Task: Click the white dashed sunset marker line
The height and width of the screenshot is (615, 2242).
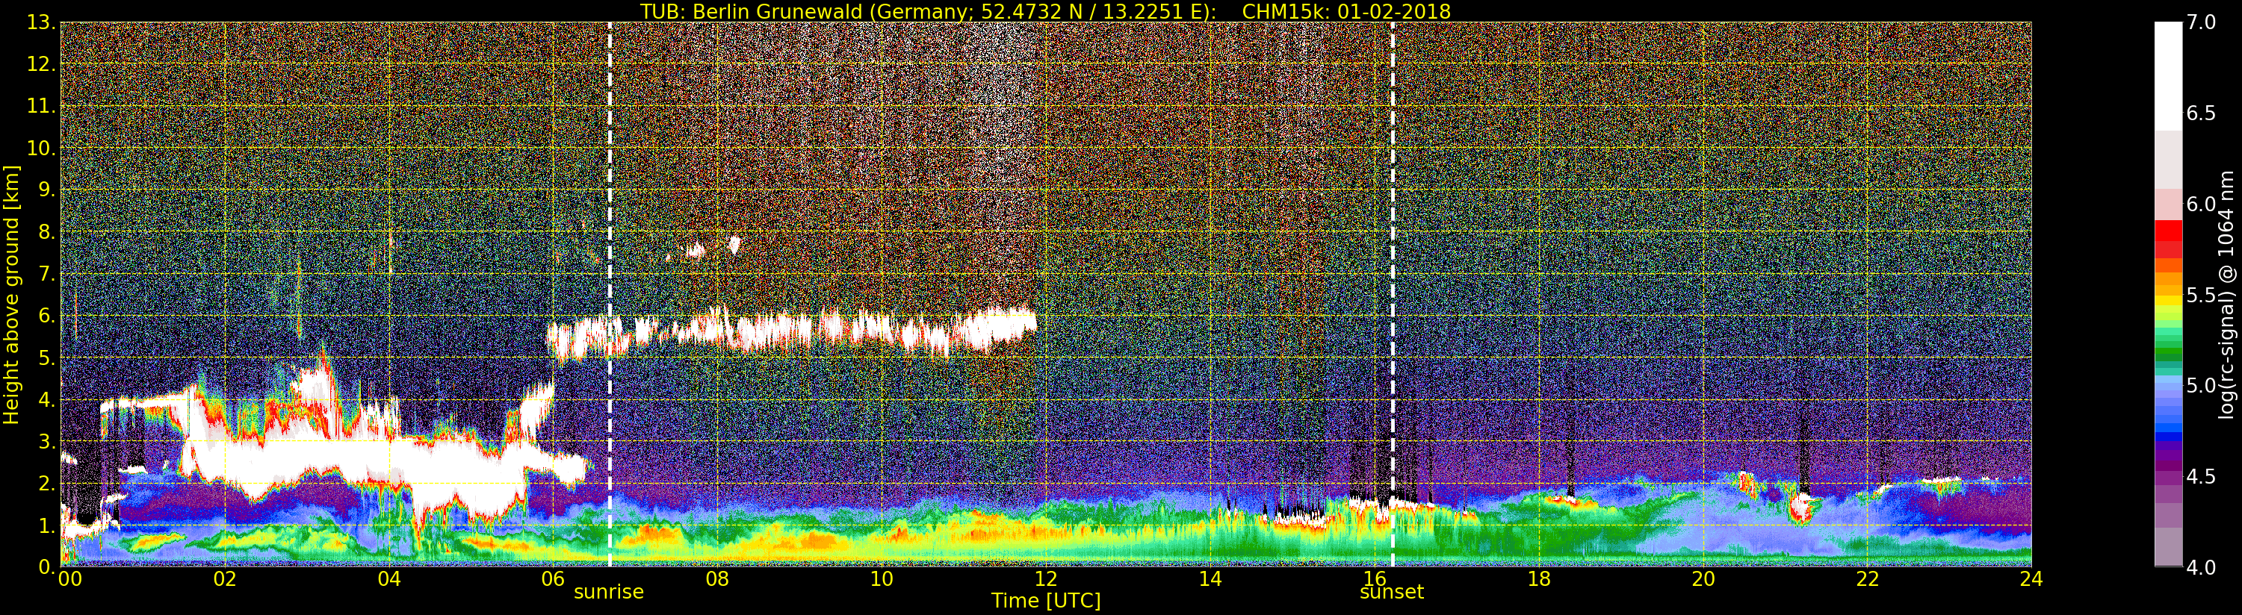Action: 1393,294
